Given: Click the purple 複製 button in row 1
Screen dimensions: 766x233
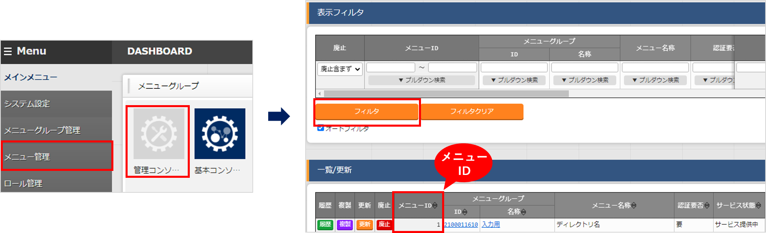Looking at the screenshot, I should [345, 224].
